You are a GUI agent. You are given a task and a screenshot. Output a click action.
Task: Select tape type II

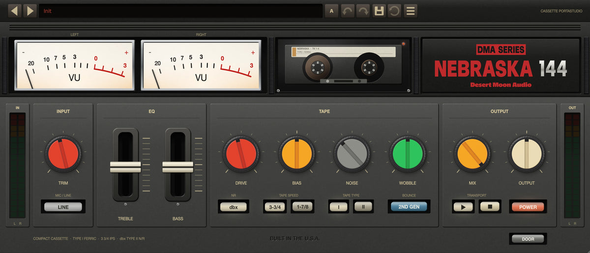(x=363, y=207)
